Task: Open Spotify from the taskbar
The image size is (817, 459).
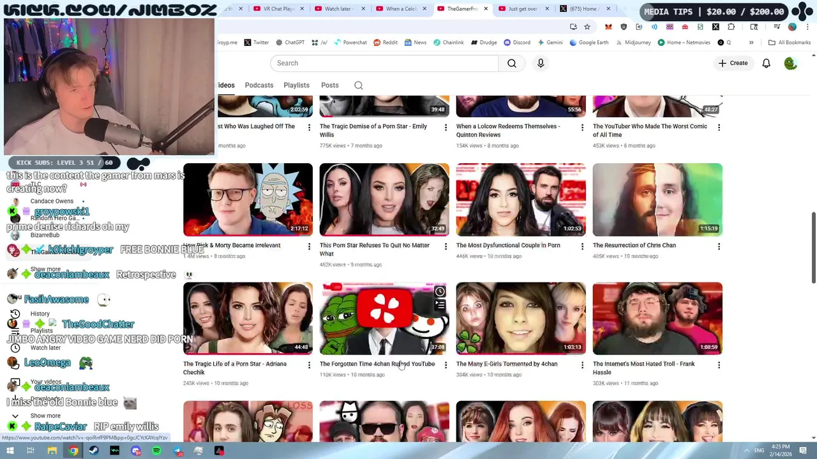Action: pos(156,451)
